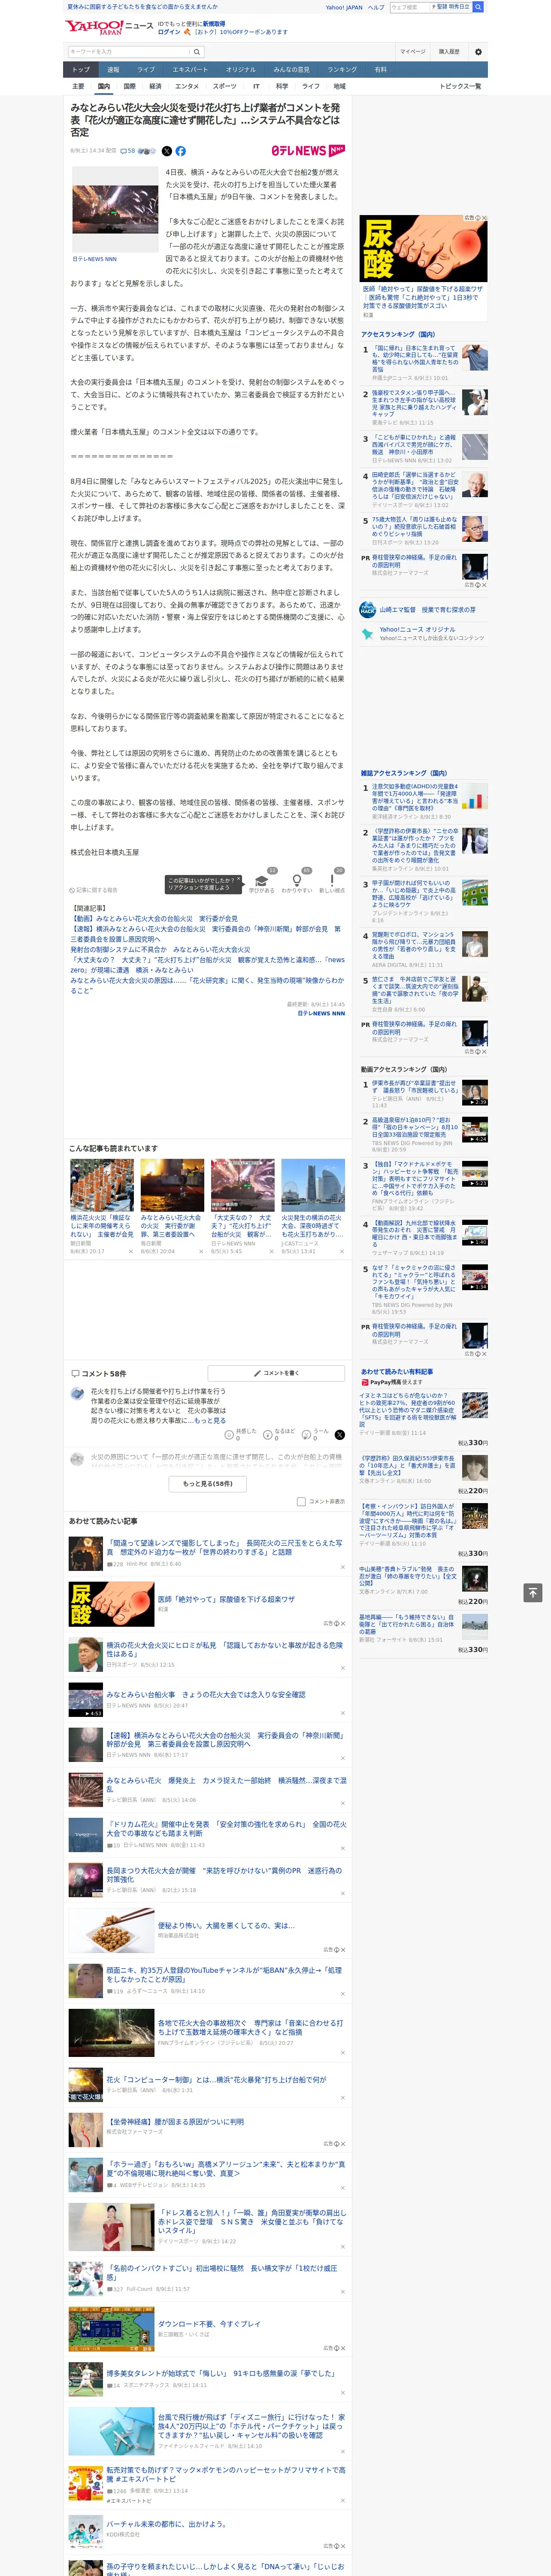
Task: Share article on X (Twitter)
Action: point(167,151)
